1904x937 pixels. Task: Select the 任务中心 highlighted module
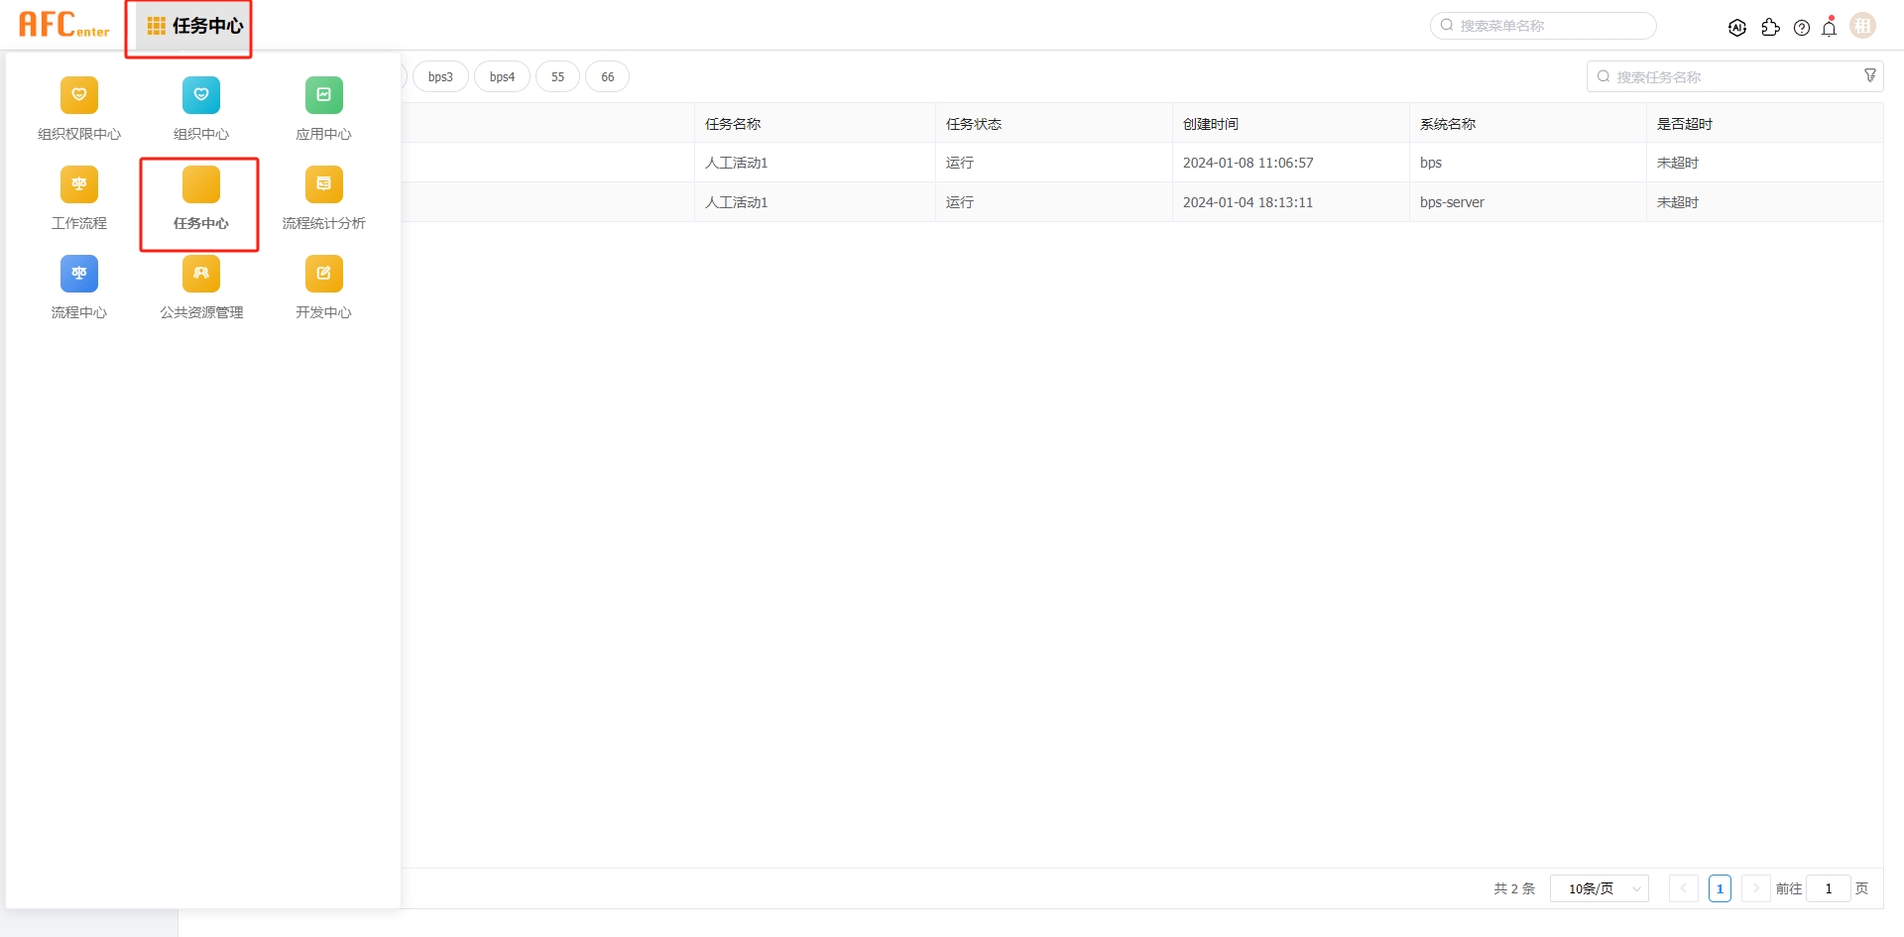(200, 204)
